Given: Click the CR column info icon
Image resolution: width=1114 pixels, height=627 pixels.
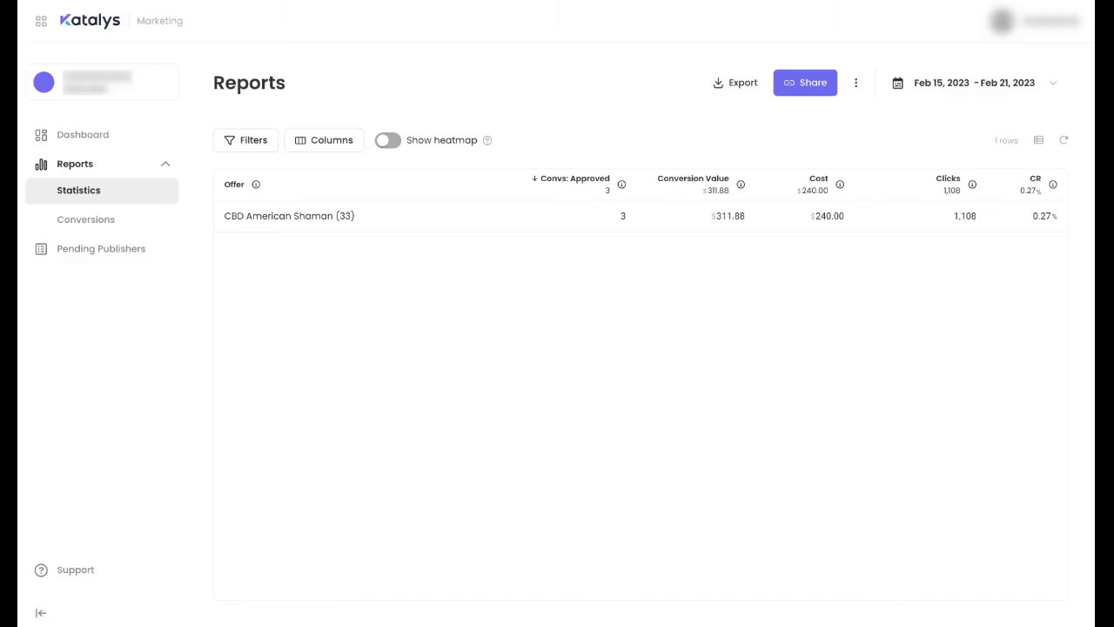Looking at the screenshot, I should click(1053, 185).
